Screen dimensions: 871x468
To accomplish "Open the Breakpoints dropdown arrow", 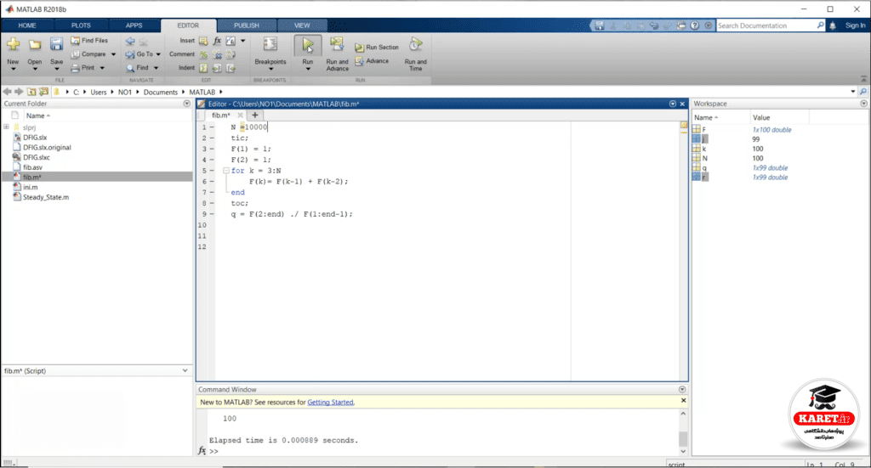I will (x=270, y=70).
